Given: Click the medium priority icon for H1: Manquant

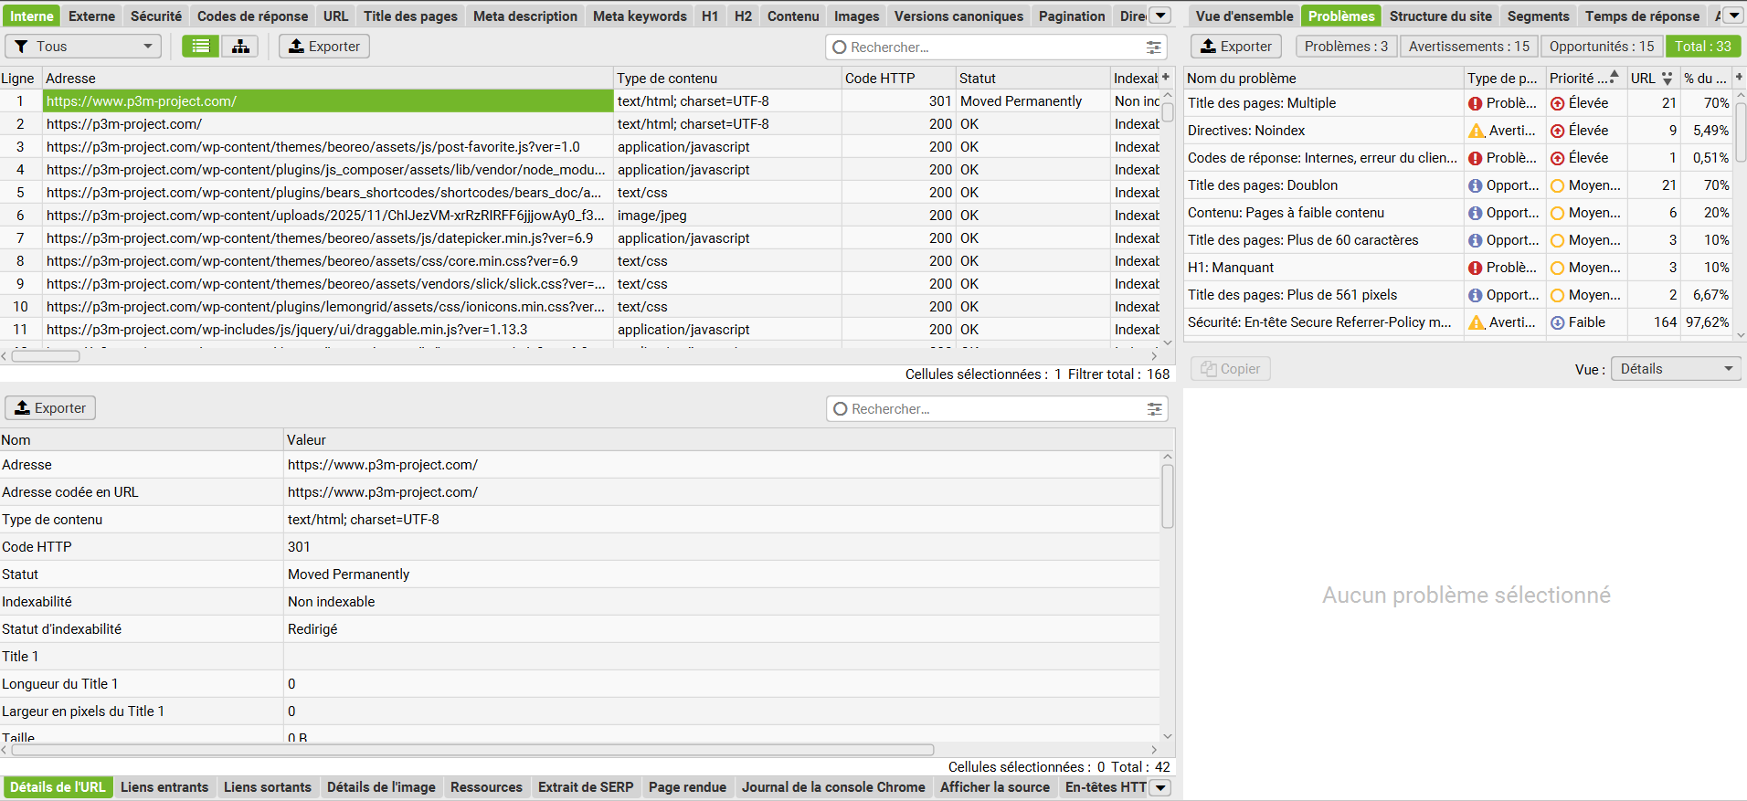Looking at the screenshot, I should coord(1558,269).
